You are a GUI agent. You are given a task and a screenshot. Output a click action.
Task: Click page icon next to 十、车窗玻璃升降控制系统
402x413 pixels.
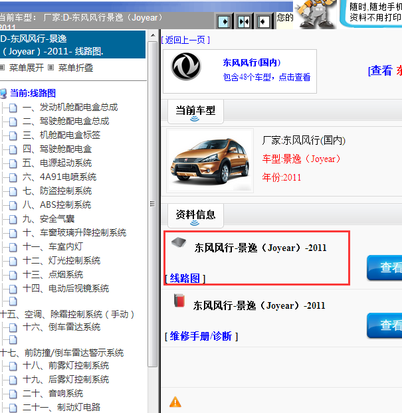13,233
